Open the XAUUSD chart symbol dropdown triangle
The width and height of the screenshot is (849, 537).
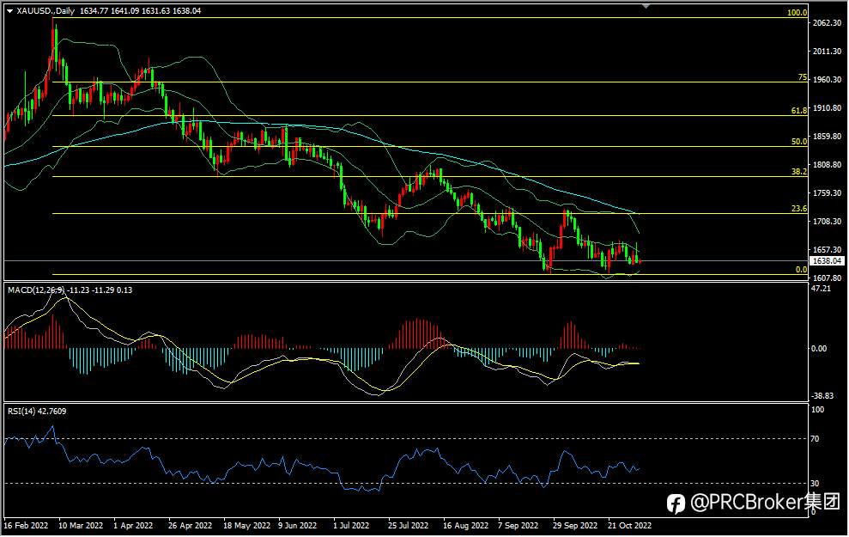(x=9, y=11)
